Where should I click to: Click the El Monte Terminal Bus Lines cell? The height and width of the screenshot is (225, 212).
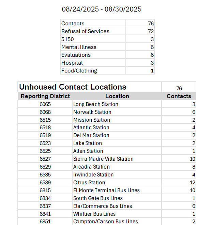pyautogui.click(x=106, y=190)
